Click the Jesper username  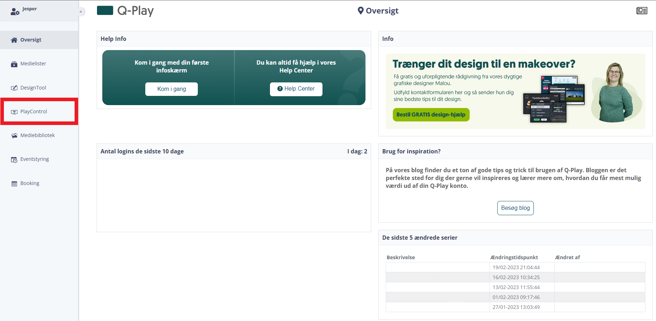(x=29, y=9)
